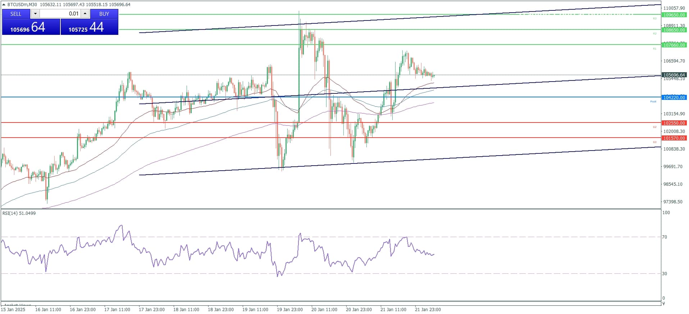Click the 107660.00 resistance price label

pyautogui.click(x=674, y=45)
